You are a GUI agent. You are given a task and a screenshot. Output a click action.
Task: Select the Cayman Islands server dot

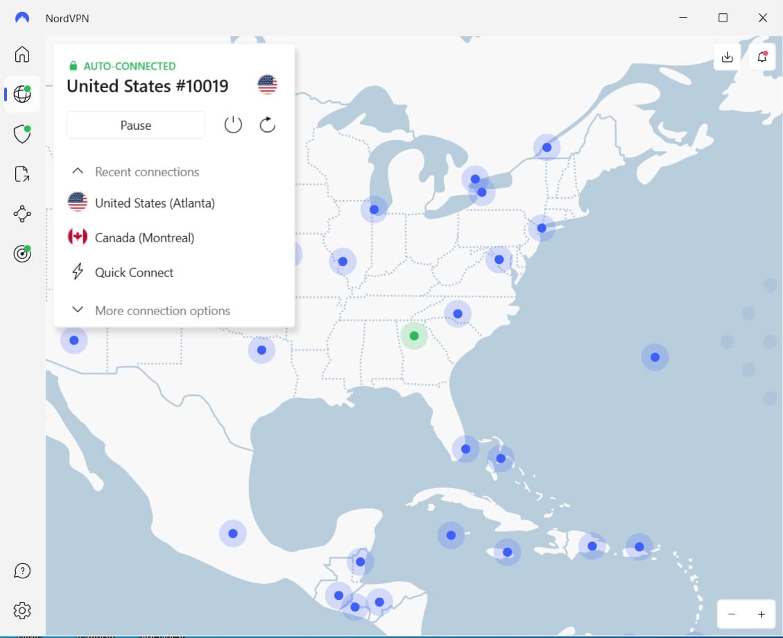tap(451, 535)
